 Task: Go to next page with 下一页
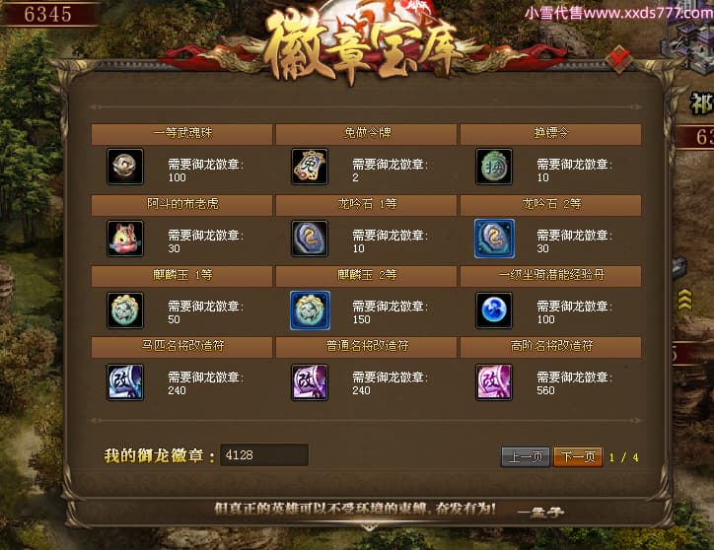click(577, 456)
